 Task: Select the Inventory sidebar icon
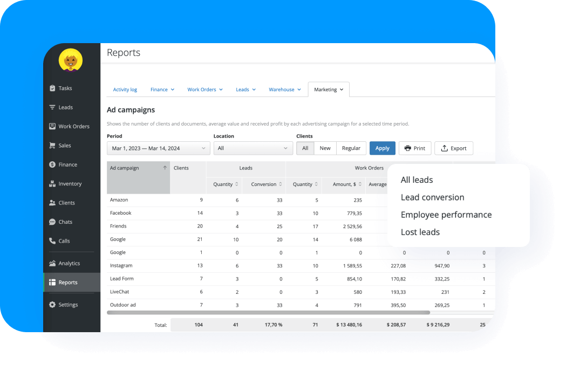(x=68, y=183)
